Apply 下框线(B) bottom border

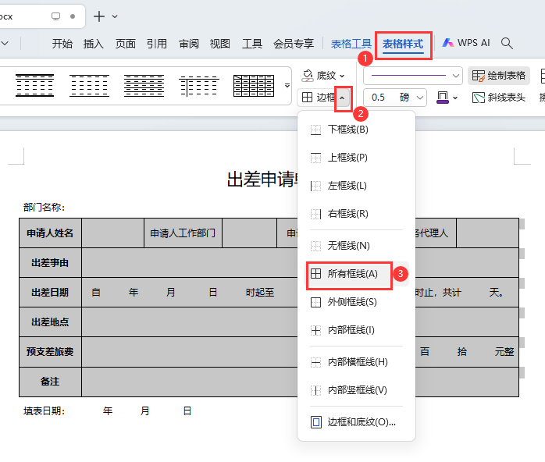click(356, 130)
